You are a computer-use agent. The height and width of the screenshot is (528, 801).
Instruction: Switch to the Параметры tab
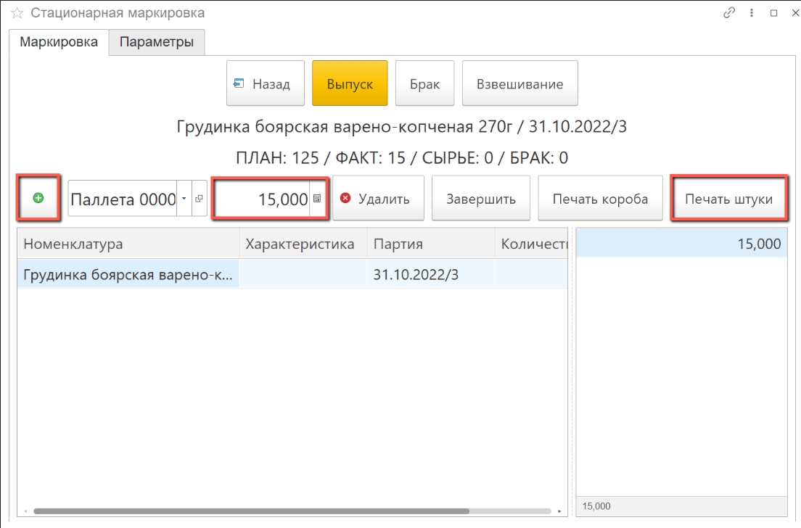click(x=157, y=42)
